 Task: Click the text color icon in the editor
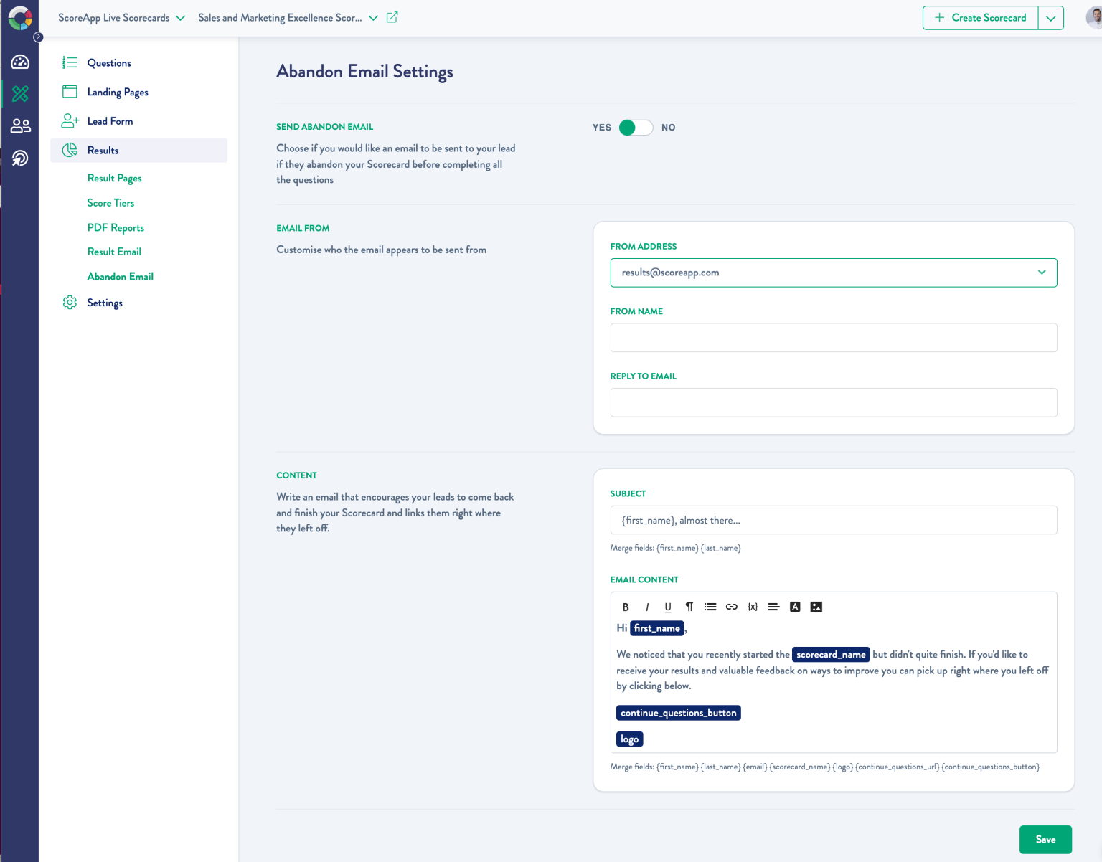(795, 607)
